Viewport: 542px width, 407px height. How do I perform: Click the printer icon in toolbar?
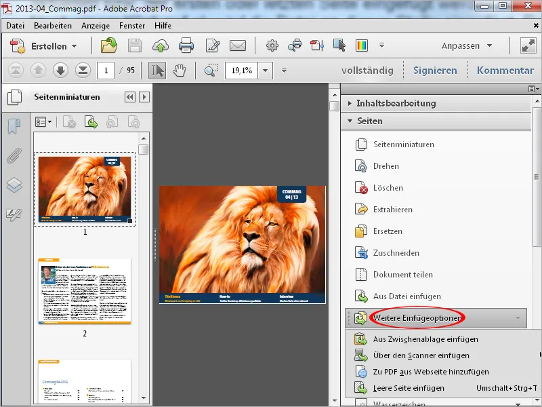pos(186,45)
